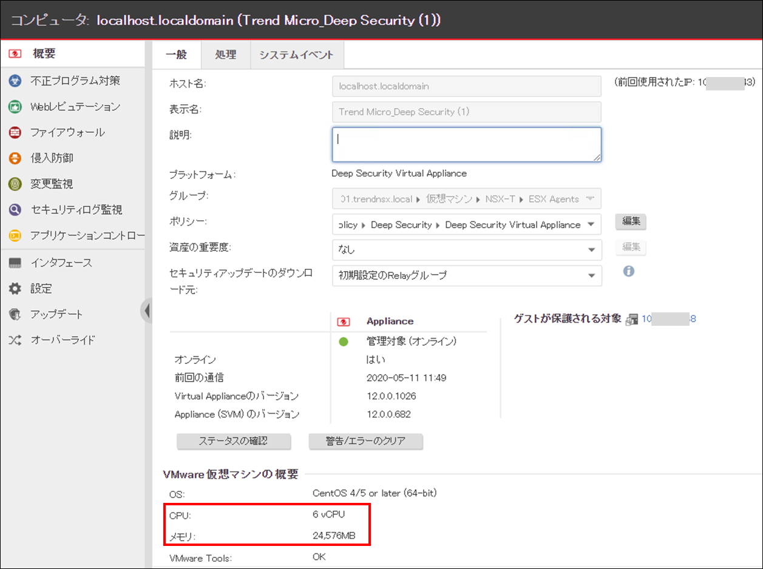Click the info icon beside Relay group
Screen dimensions: 763x569
point(629,271)
